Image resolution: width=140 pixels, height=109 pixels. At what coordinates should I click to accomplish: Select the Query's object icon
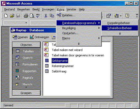point(17,57)
